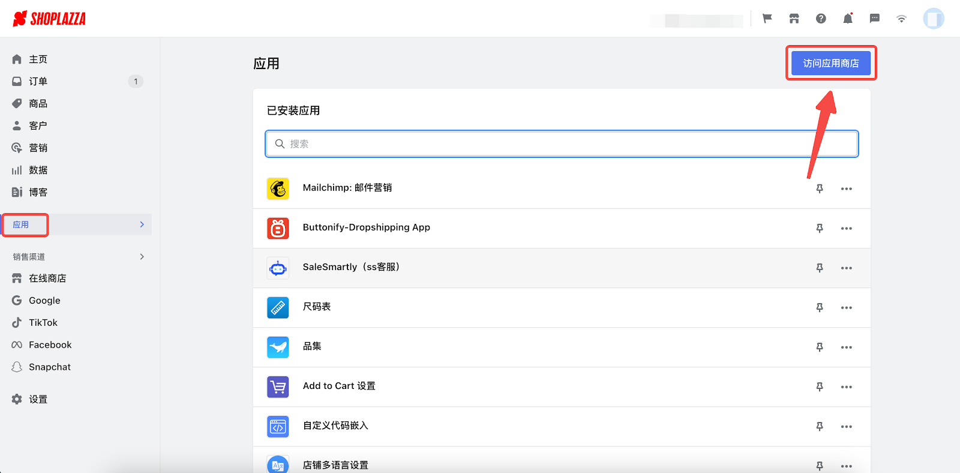Open the Mailchimp app icon
Image resolution: width=960 pixels, height=473 pixels.
(278, 189)
